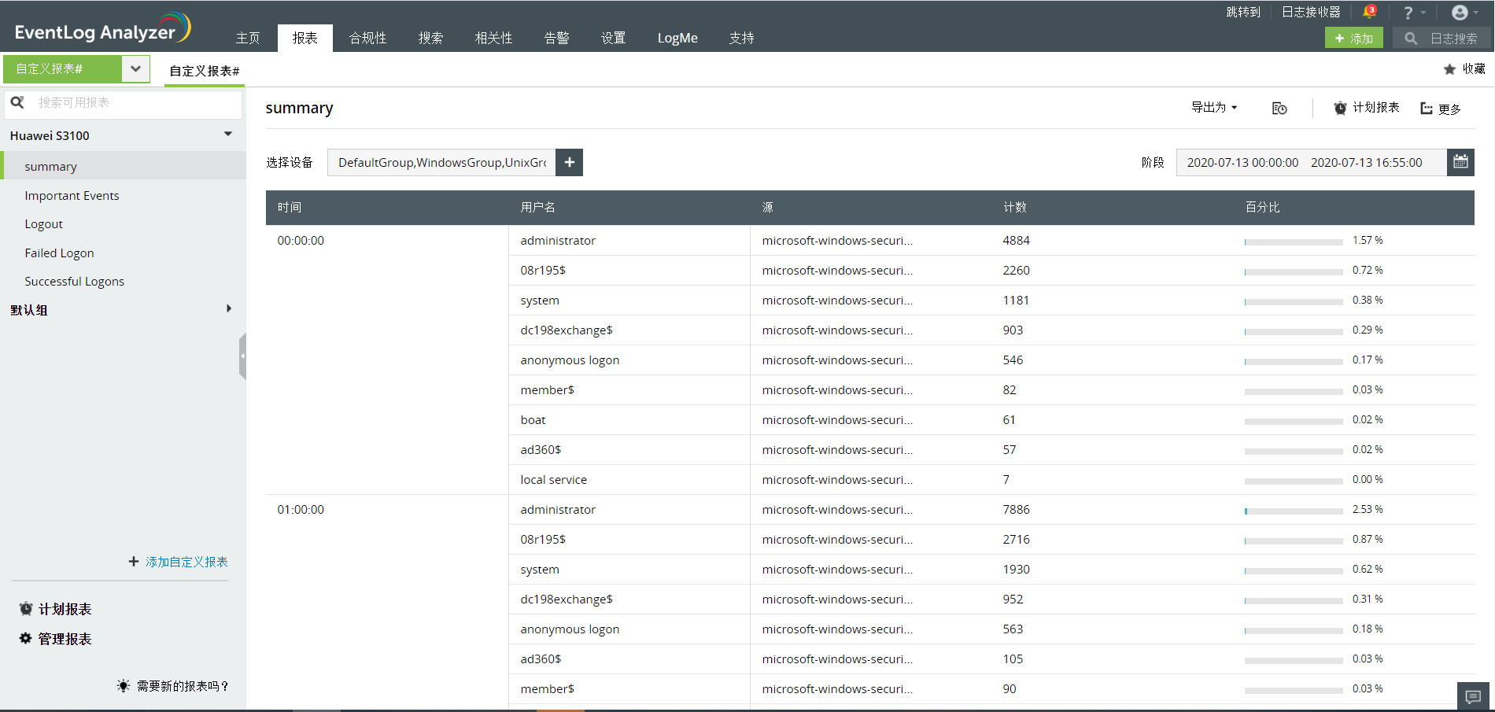Image resolution: width=1495 pixels, height=712 pixels.
Task: Open the export history icon next to 导出为
Action: (x=1279, y=108)
